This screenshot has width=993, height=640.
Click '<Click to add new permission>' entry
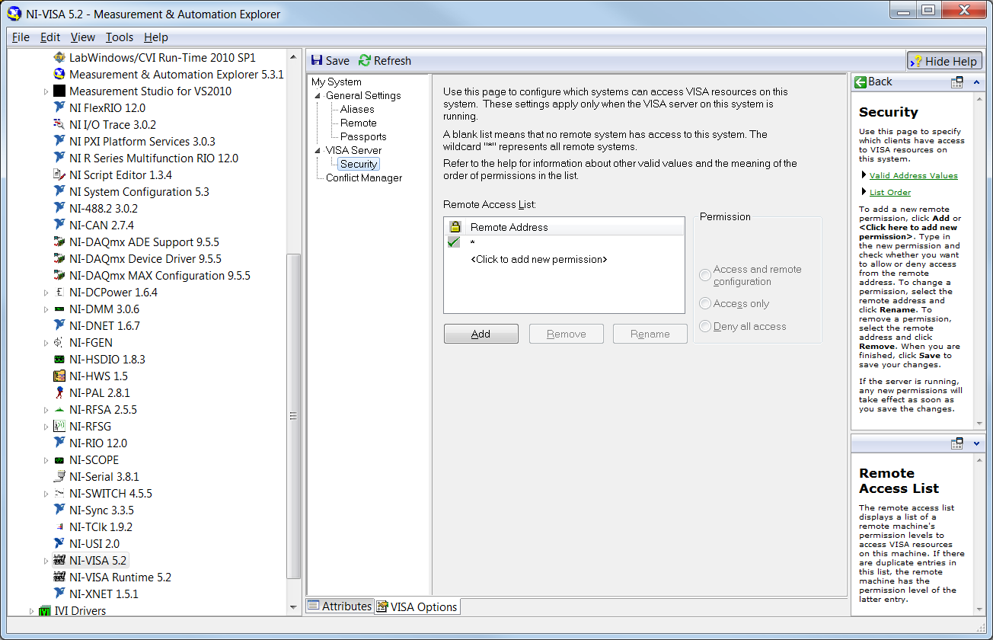coord(539,259)
